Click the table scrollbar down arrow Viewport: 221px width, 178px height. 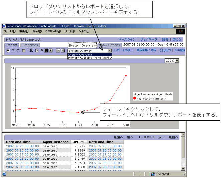(183, 168)
